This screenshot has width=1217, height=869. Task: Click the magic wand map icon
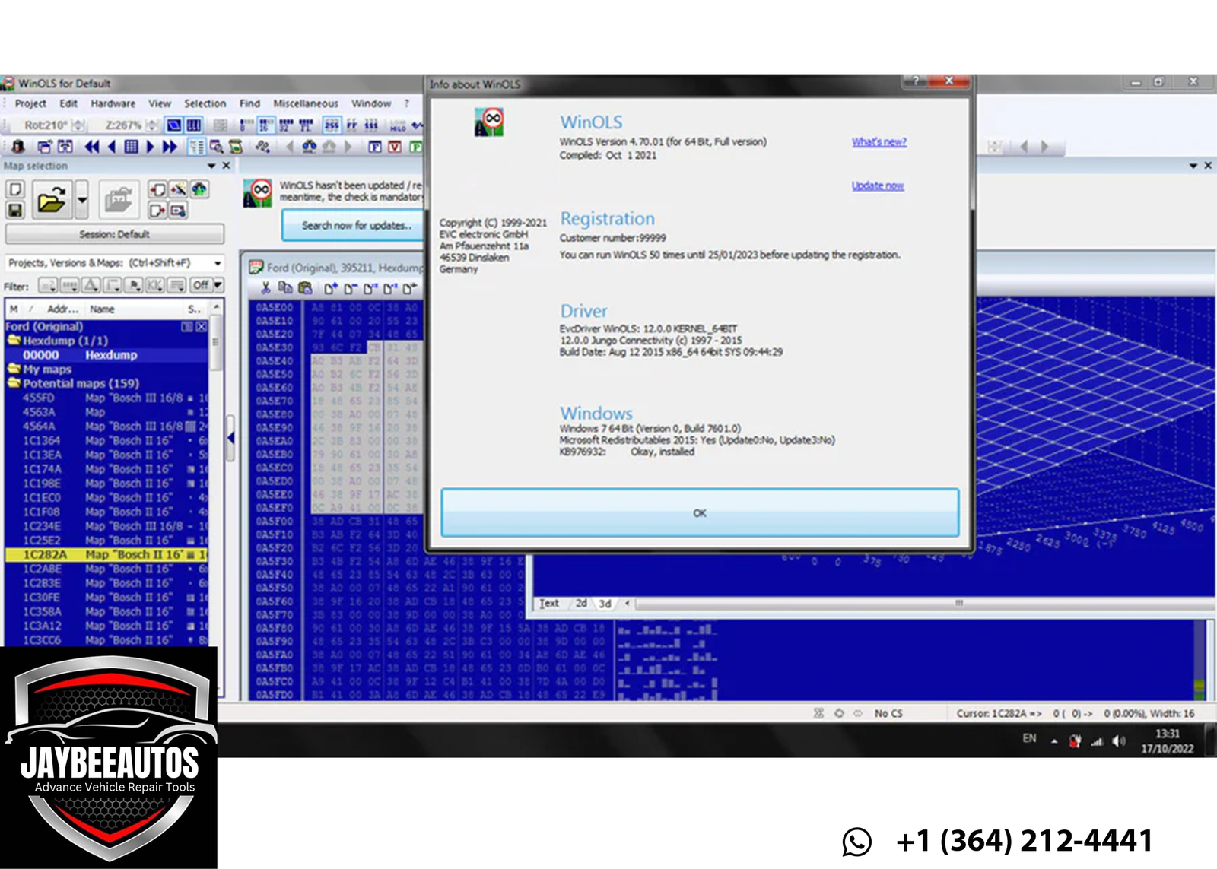[x=178, y=189]
